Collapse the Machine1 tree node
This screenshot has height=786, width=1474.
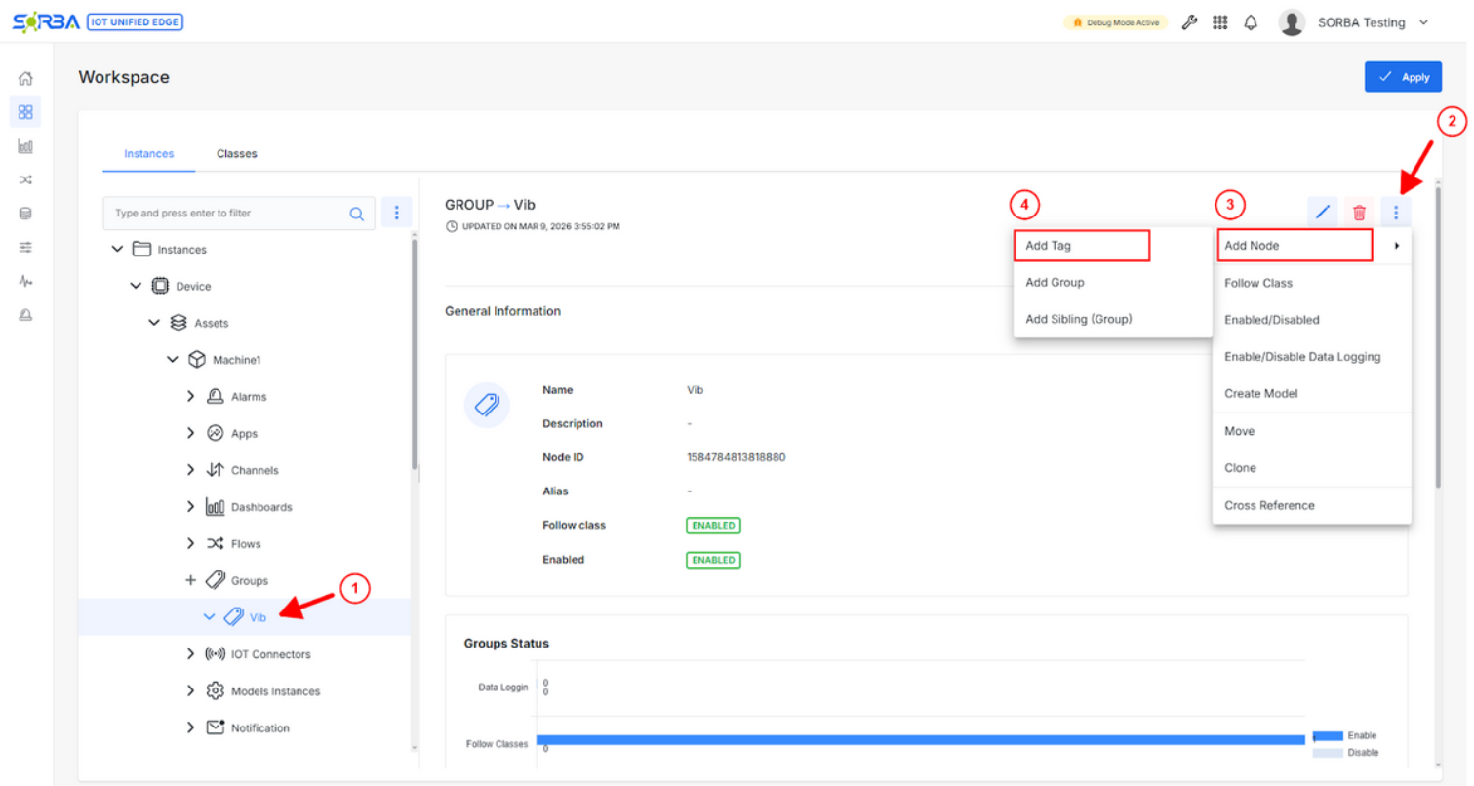[x=173, y=360]
